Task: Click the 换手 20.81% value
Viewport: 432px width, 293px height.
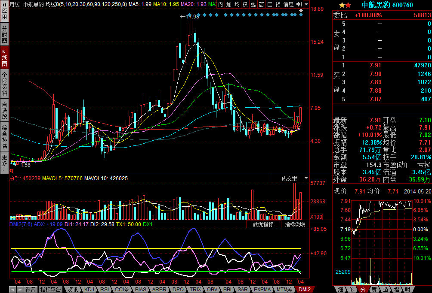Action: [x=421, y=157]
